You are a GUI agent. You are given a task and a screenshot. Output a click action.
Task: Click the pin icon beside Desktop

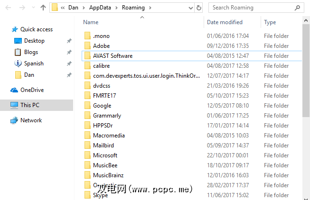(x=69, y=41)
